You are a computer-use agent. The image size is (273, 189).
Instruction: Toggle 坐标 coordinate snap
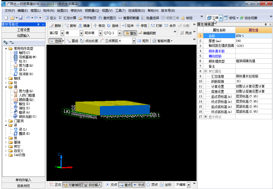[165, 185]
